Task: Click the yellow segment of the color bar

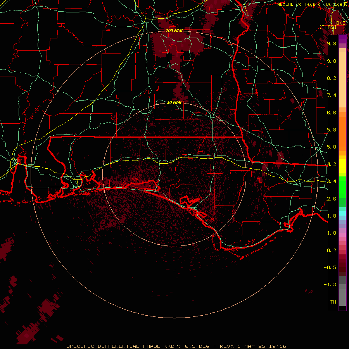Action: (342, 166)
